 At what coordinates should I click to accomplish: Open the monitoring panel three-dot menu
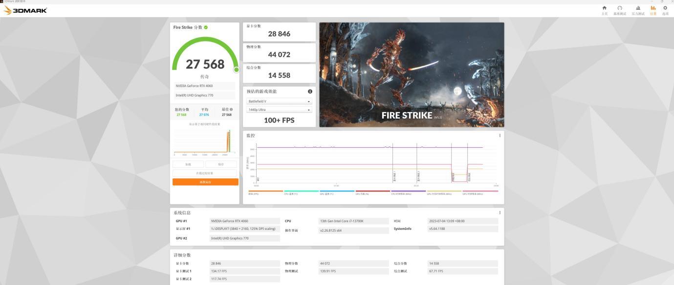pyautogui.click(x=500, y=135)
